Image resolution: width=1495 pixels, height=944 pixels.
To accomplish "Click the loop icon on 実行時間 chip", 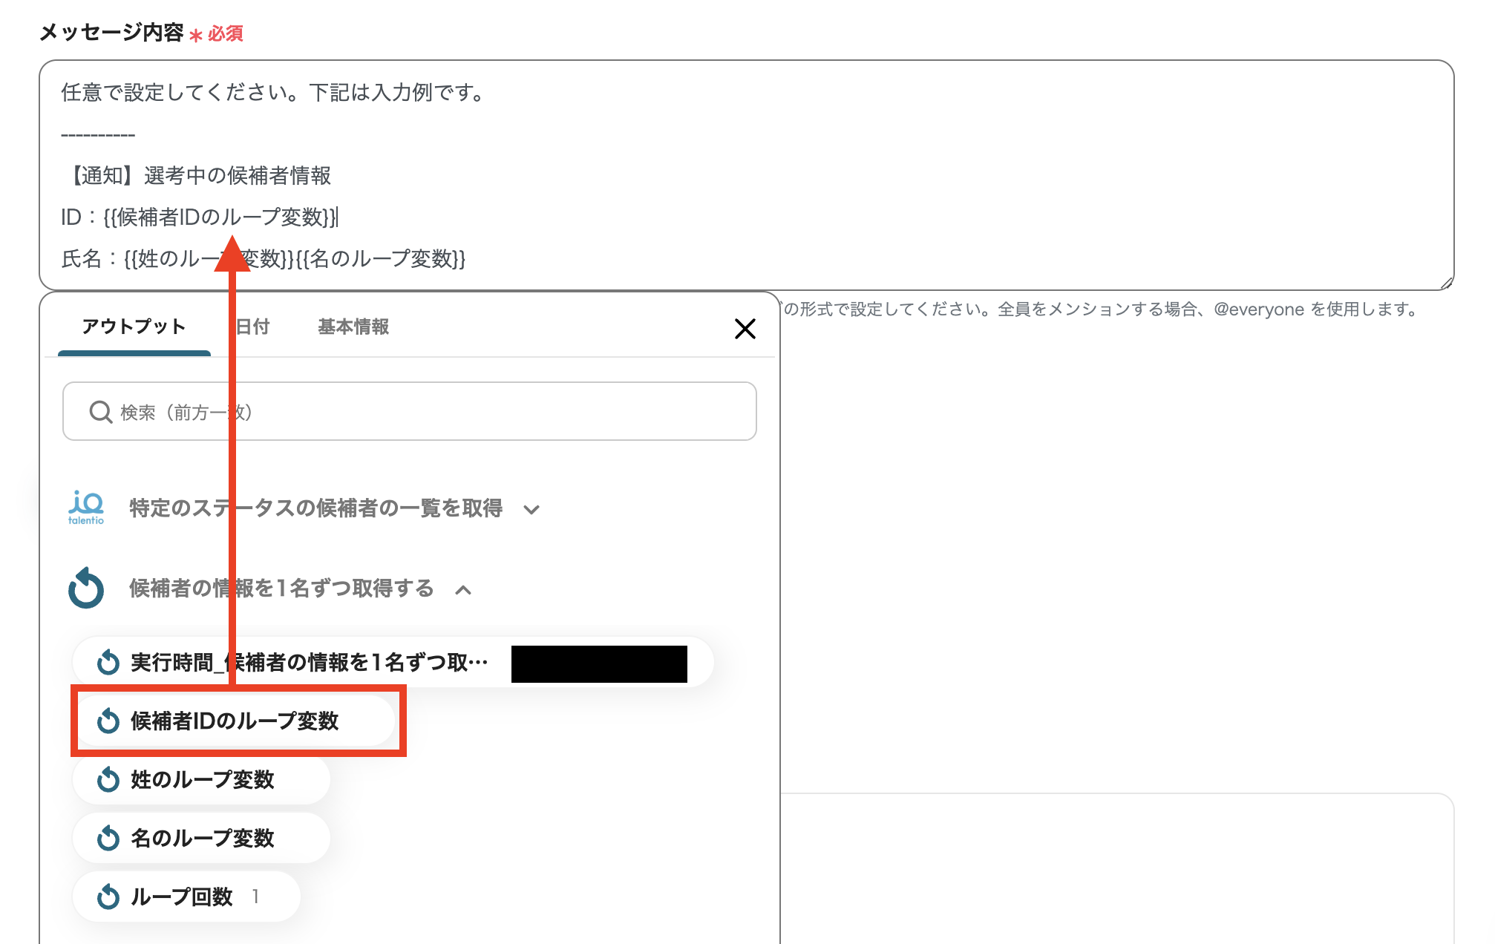I will point(109,662).
